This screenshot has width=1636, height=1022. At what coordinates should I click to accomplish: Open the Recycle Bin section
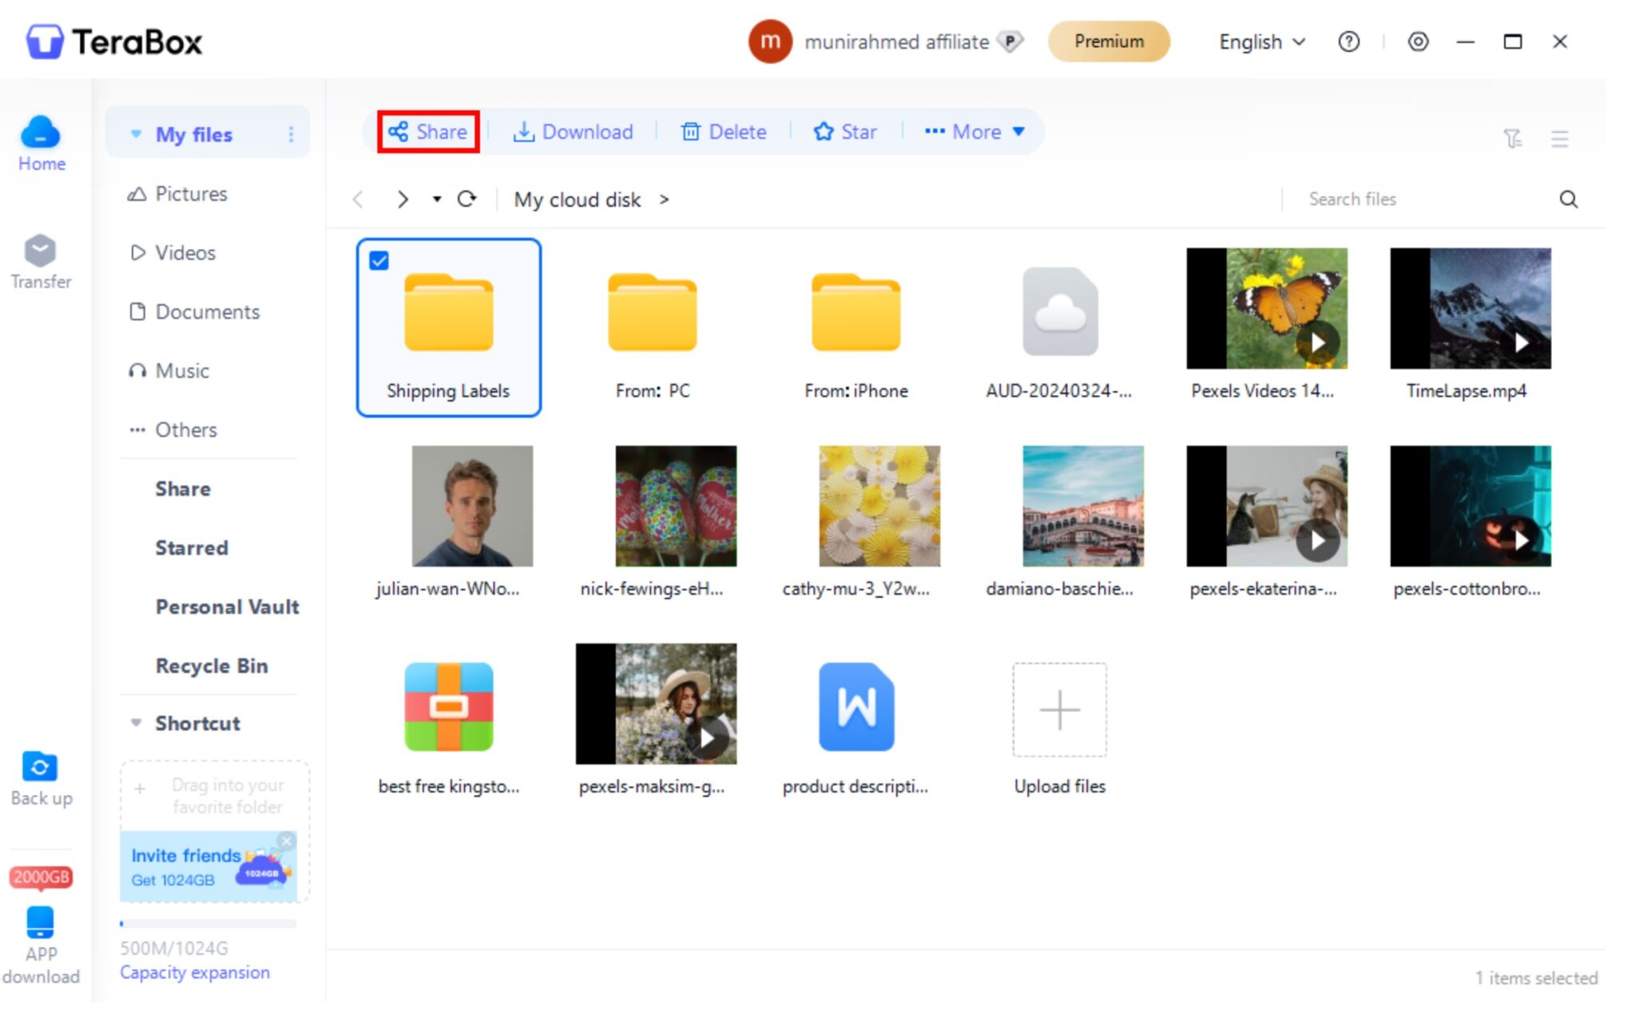pos(212,665)
